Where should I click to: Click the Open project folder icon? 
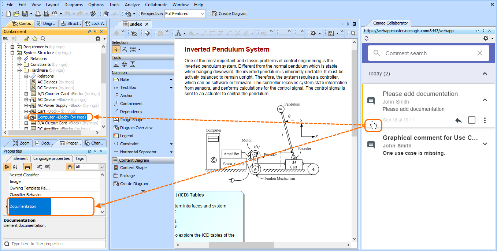point(16,14)
